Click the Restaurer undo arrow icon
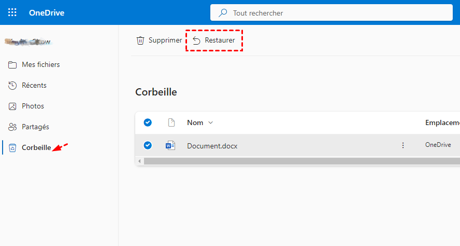This screenshot has height=246, width=460. (x=196, y=40)
